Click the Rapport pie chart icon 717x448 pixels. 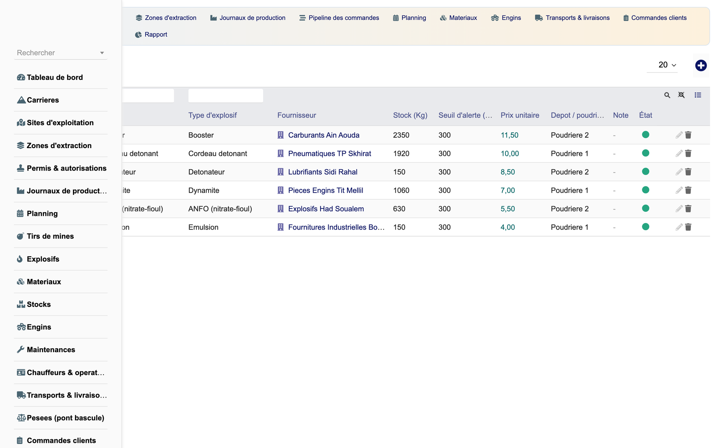pos(138,35)
